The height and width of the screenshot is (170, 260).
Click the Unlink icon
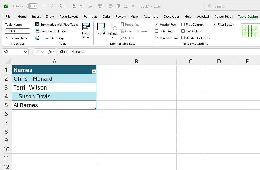point(122,38)
